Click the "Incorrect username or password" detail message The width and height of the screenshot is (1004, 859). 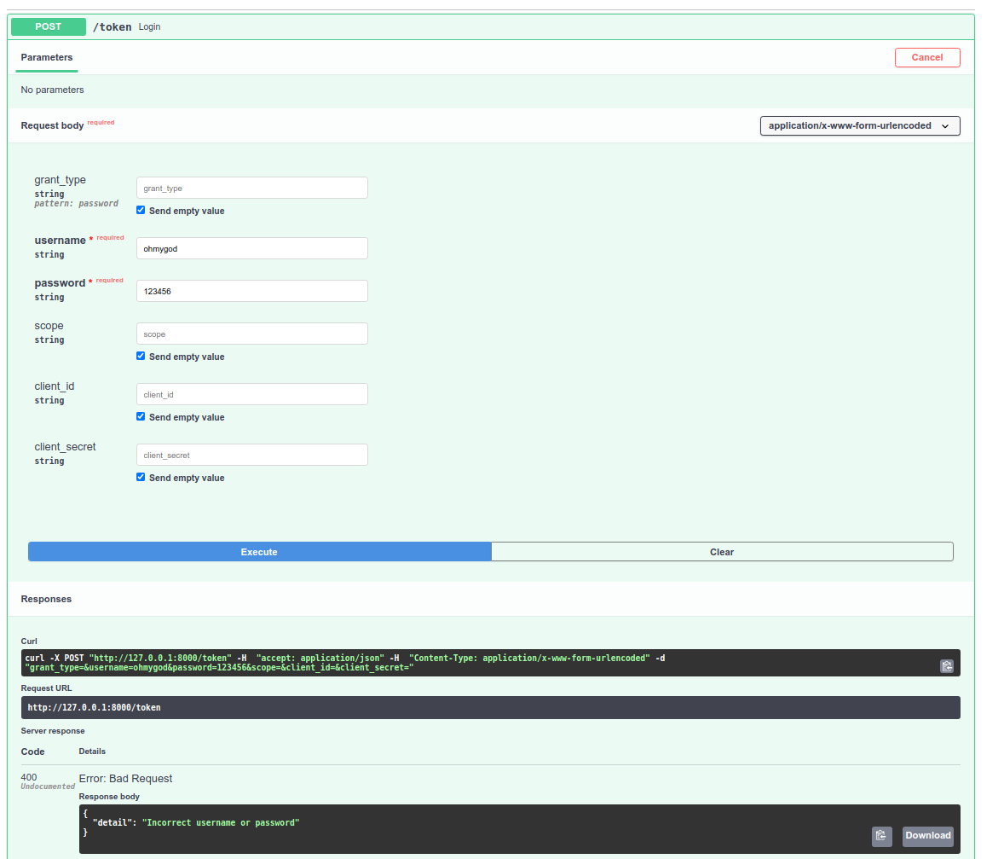[221, 822]
